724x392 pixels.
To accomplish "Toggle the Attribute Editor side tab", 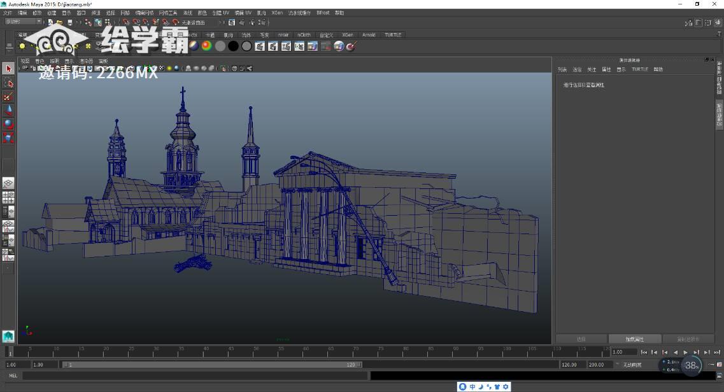I will [720, 115].
